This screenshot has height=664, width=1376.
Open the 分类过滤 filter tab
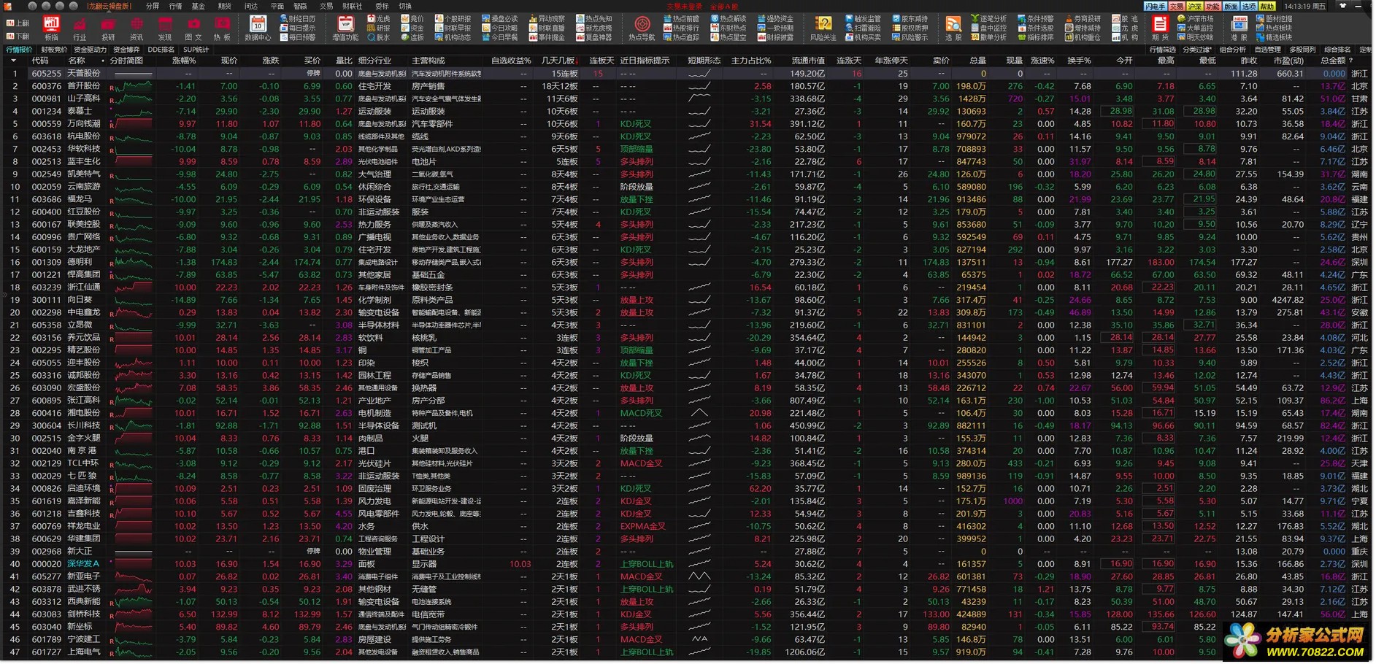tap(1197, 50)
